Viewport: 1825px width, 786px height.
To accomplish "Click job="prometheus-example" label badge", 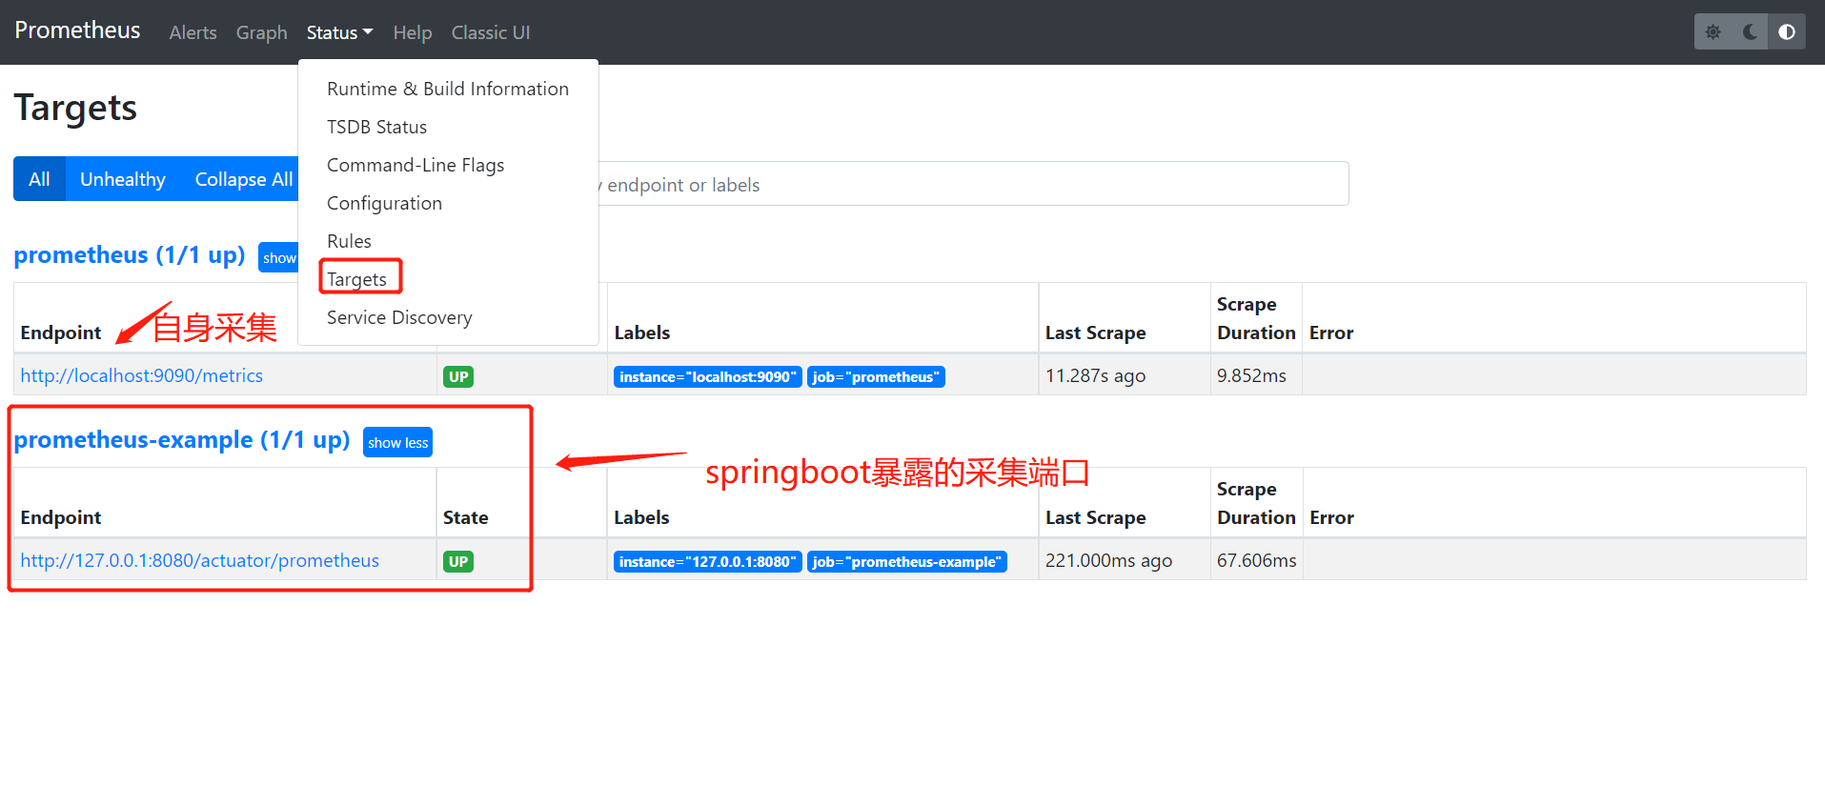I will click(x=906, y=561).
